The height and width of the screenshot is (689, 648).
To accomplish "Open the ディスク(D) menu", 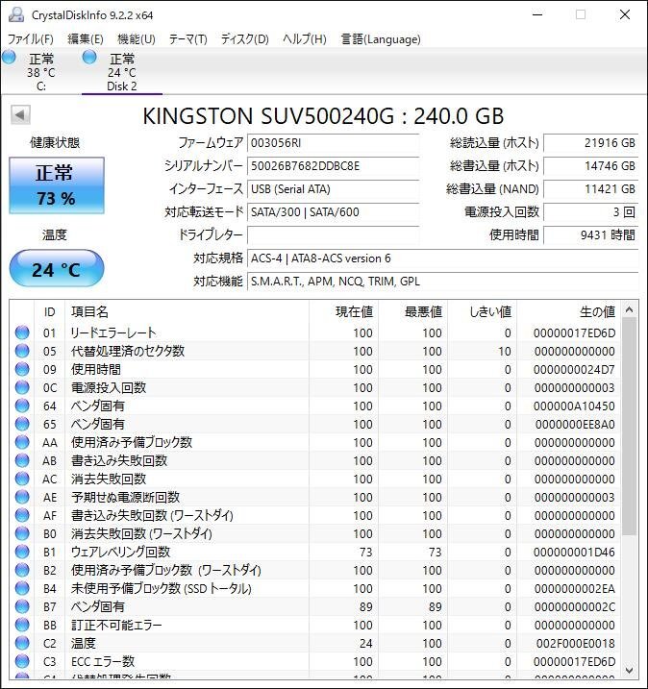I will [245, 39].
